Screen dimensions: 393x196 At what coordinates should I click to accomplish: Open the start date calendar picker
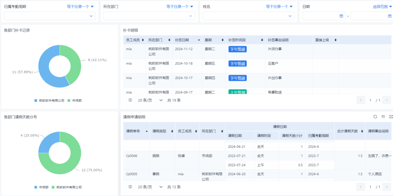[x=341, y=16]
